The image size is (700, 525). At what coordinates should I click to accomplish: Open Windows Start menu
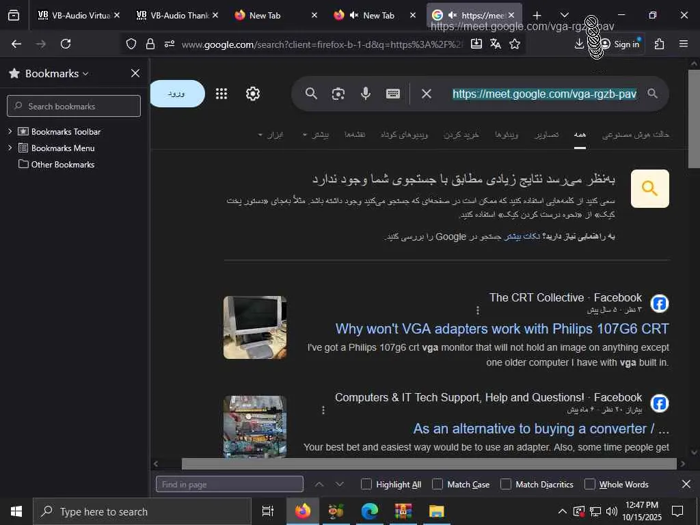pos(16,511)
